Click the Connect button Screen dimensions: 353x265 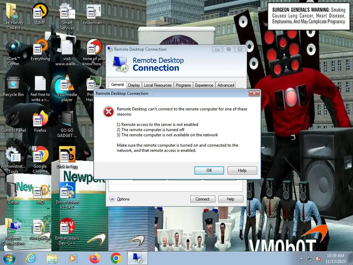coord(202,199)
